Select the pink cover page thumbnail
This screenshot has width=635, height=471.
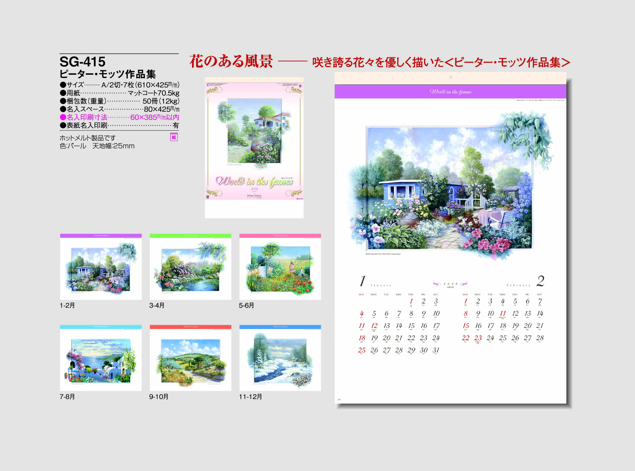point(254,148)
